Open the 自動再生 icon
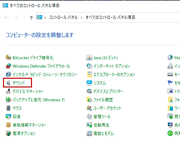 tap(89, 125)
